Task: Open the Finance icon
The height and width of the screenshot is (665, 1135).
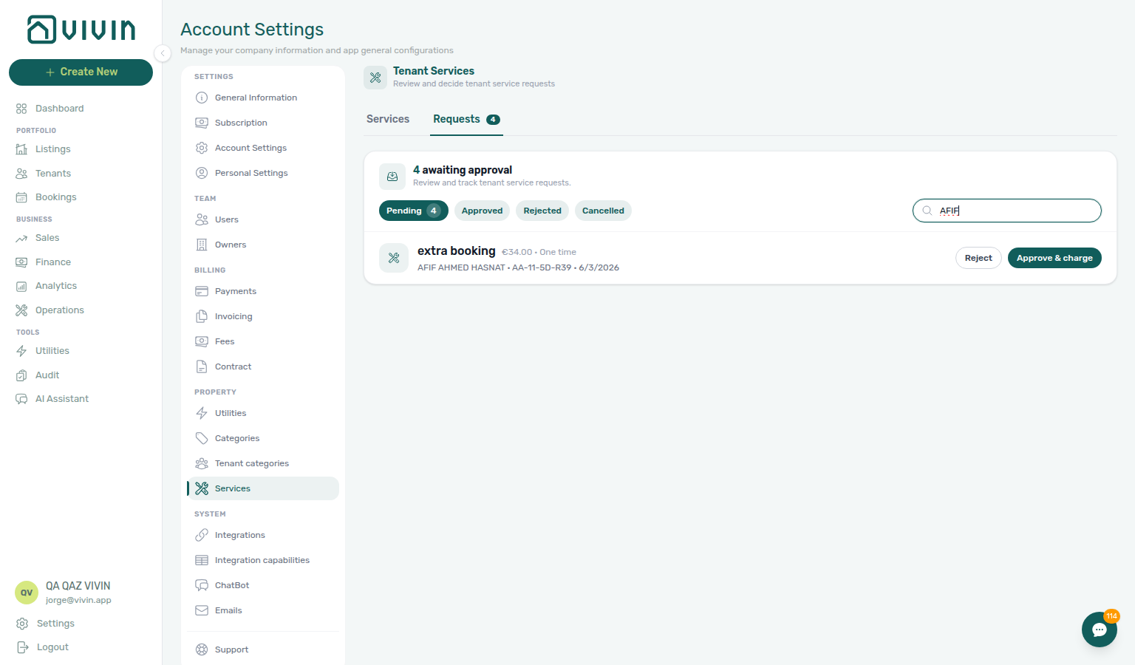Action: coord(21,262)
